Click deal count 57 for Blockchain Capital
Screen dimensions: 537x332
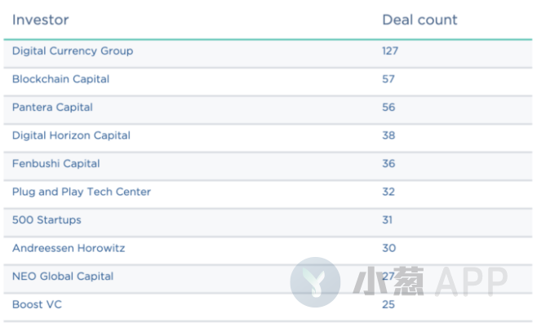tap(388, 79)
